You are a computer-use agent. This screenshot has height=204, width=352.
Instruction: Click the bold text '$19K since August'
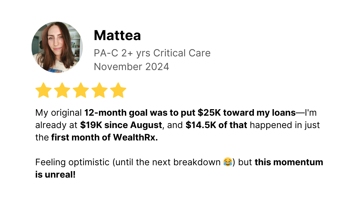click(x=121, y=125)
